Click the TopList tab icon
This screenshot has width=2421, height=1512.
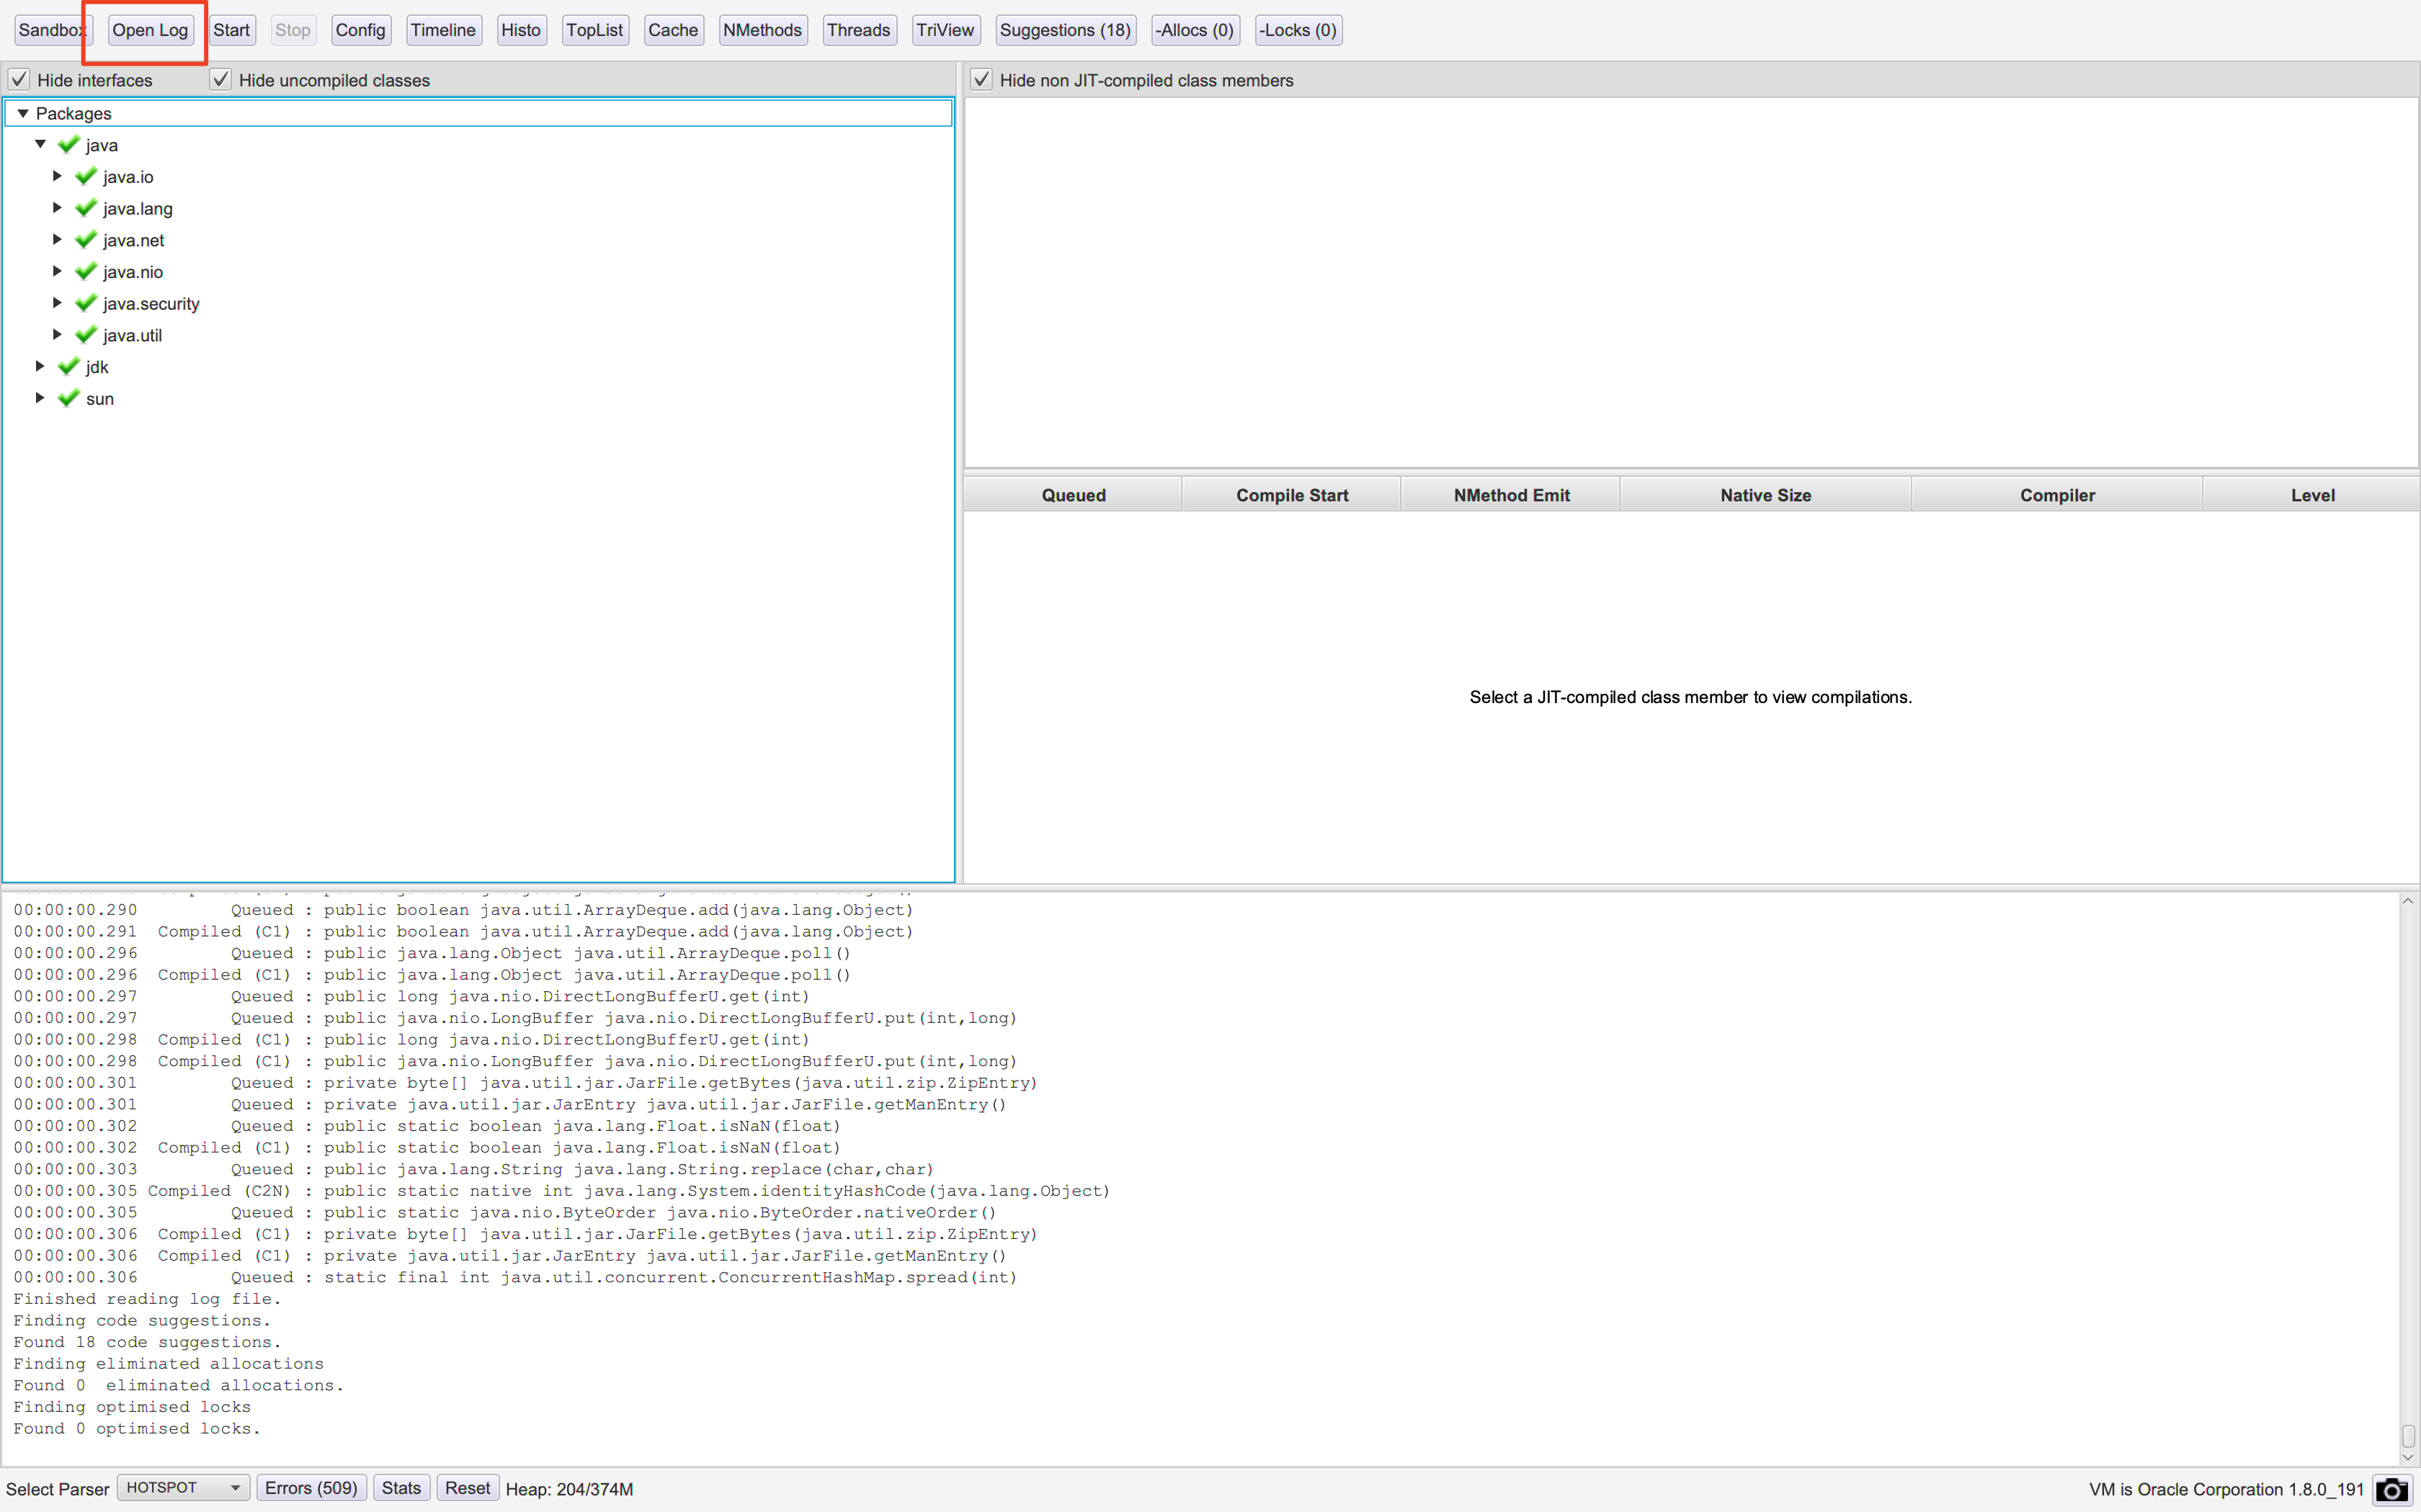pos(594,30)
